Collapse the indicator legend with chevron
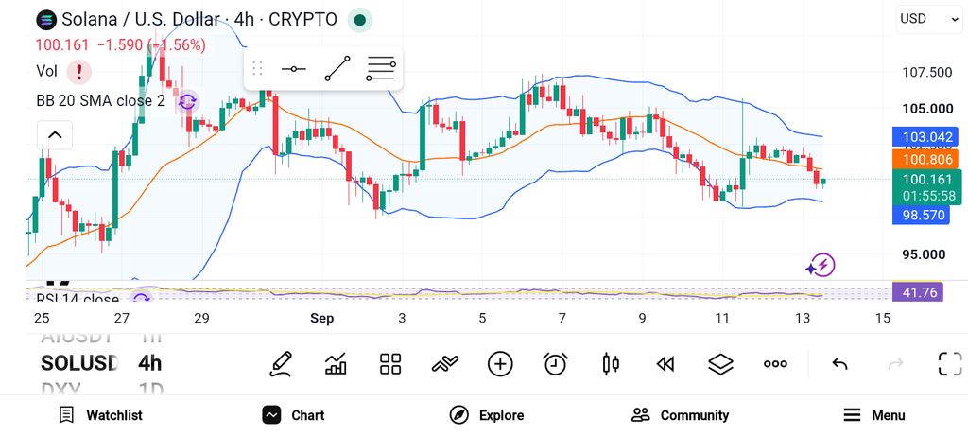This screenshot has width=968, height=436. click(55, 135)
